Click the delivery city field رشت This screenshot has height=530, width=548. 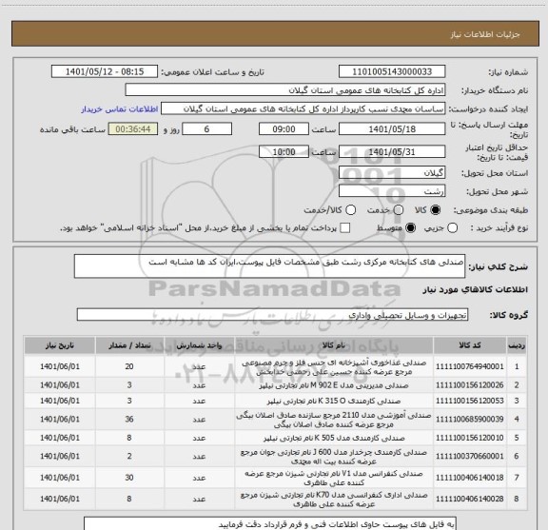[392, 191]
